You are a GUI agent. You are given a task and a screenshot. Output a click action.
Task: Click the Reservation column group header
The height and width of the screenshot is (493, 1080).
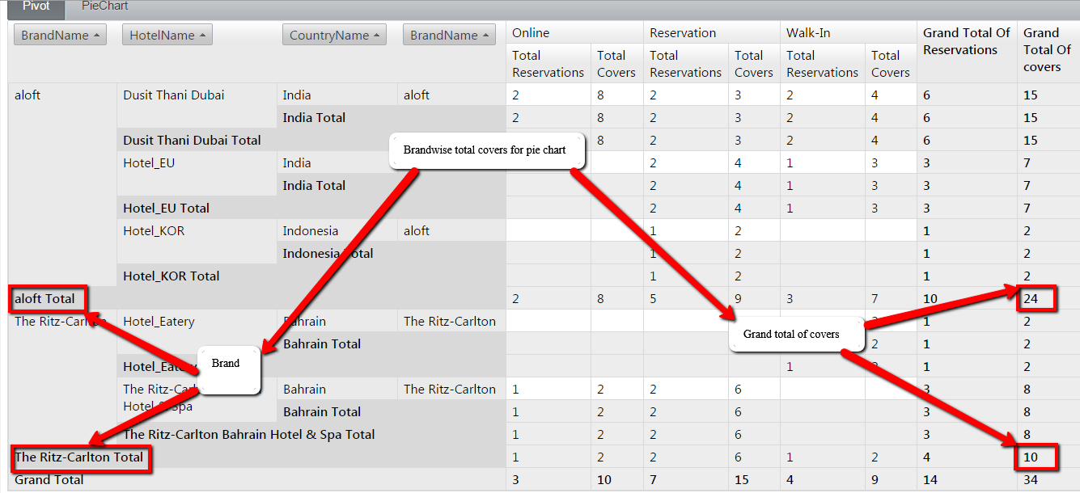coord(683,33)
